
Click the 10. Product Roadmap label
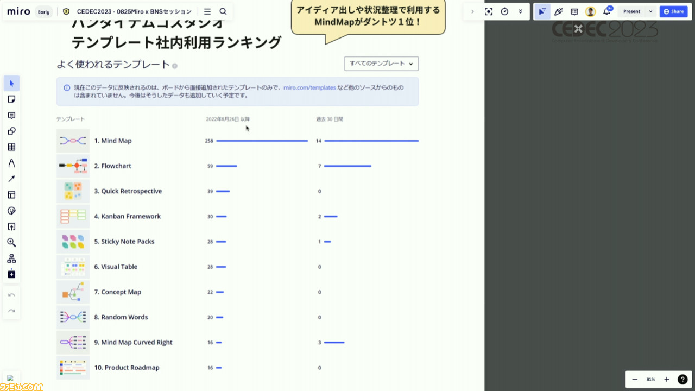[127, 368]
